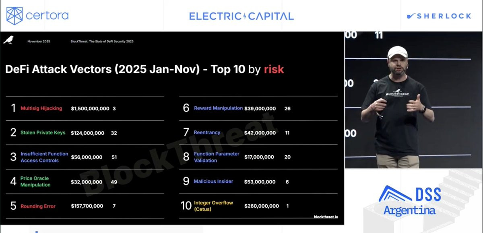Click Insufficient Function Access Controls item
Viewport: 483px width, 233px height.
tap(44, 157)
